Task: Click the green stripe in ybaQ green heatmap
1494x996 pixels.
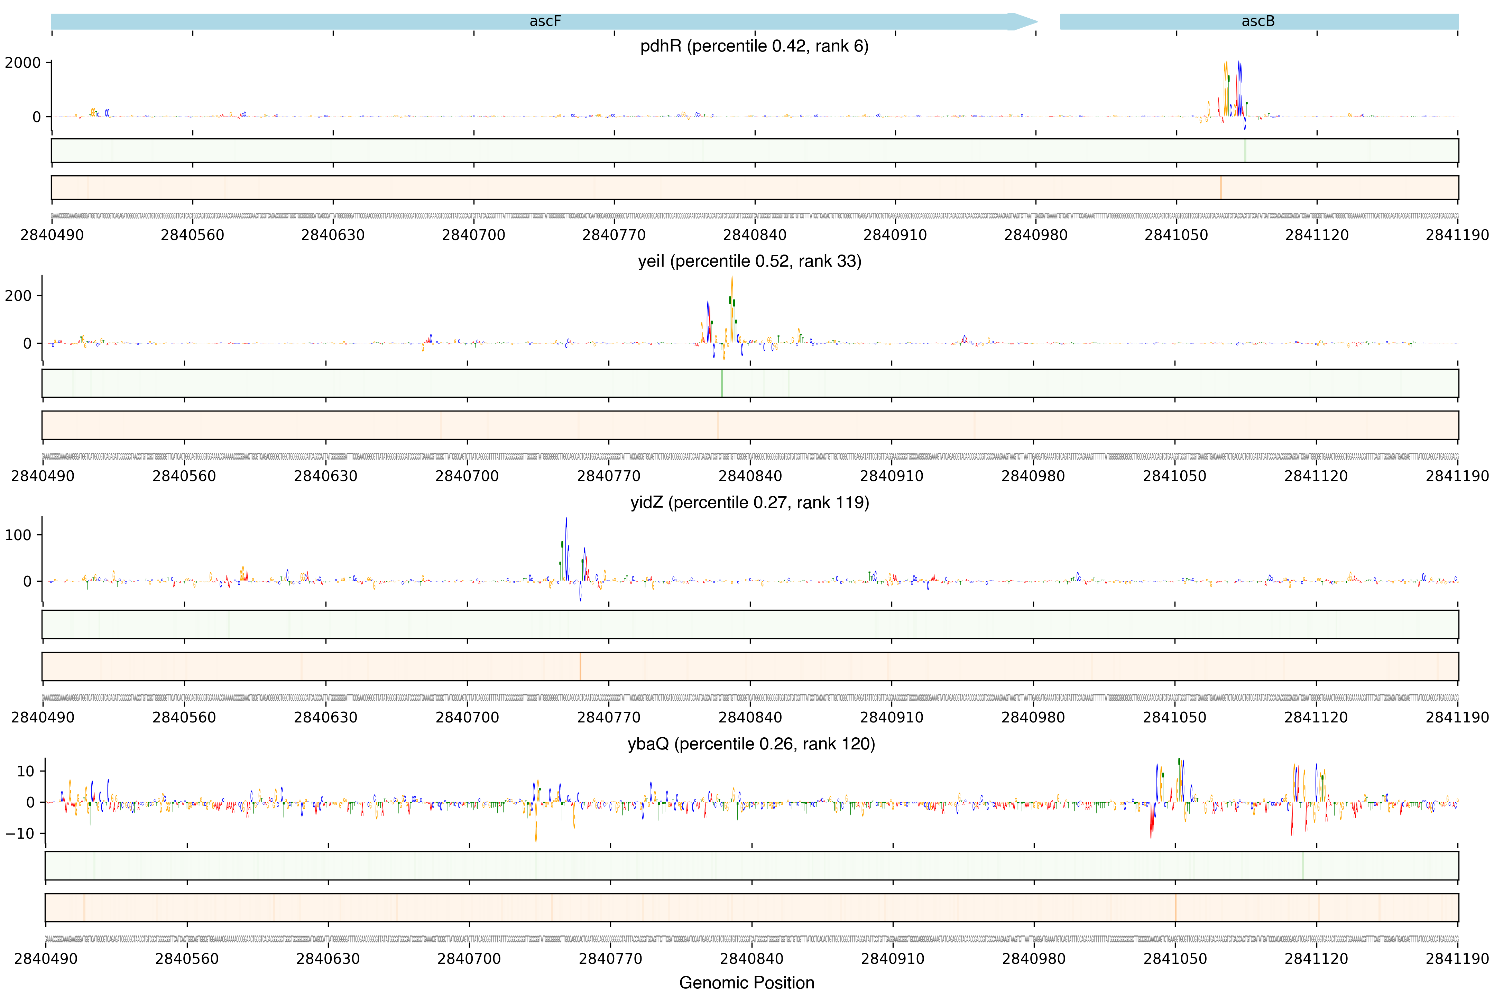Action: tap(1302, 866)
